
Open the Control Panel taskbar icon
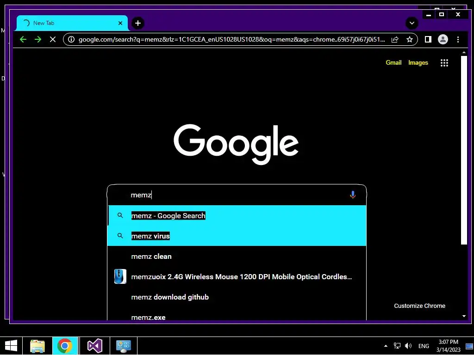point(124,346)
